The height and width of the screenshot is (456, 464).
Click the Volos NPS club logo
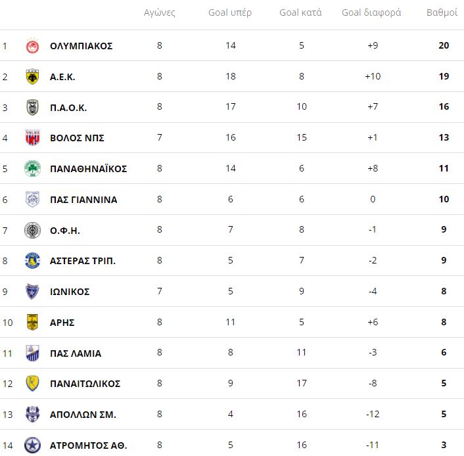[x=32, y=138]
